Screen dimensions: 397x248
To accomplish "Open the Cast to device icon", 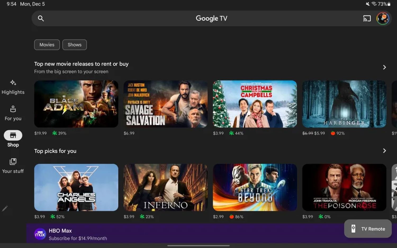I will [x=367, y=19].
